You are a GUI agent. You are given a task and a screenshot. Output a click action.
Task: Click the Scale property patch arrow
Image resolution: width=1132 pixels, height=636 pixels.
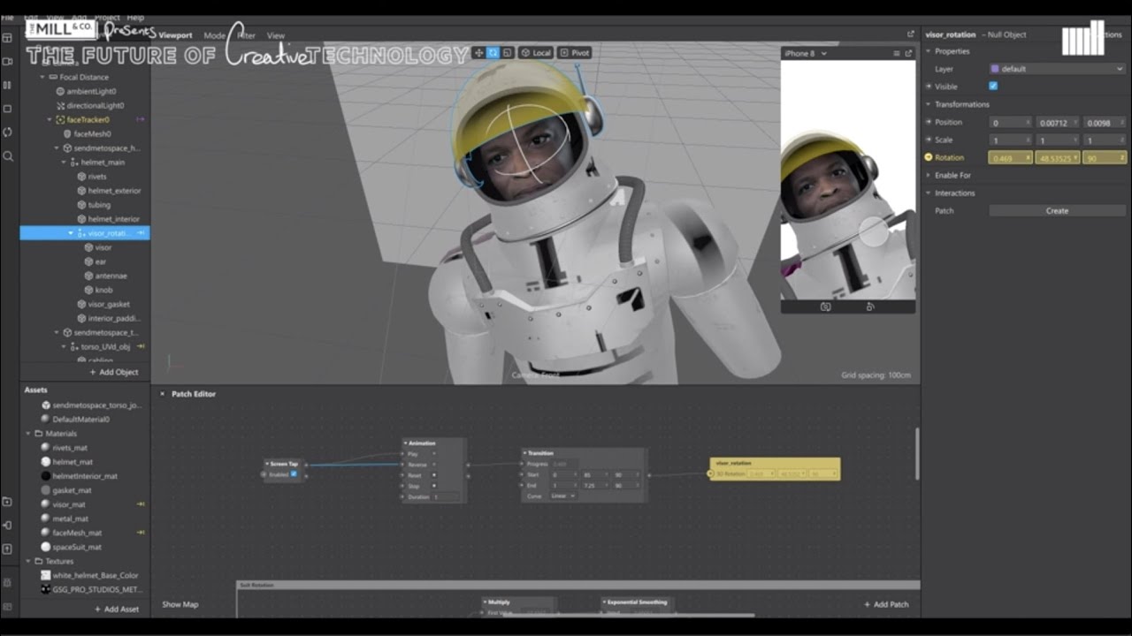coord(929,140)
